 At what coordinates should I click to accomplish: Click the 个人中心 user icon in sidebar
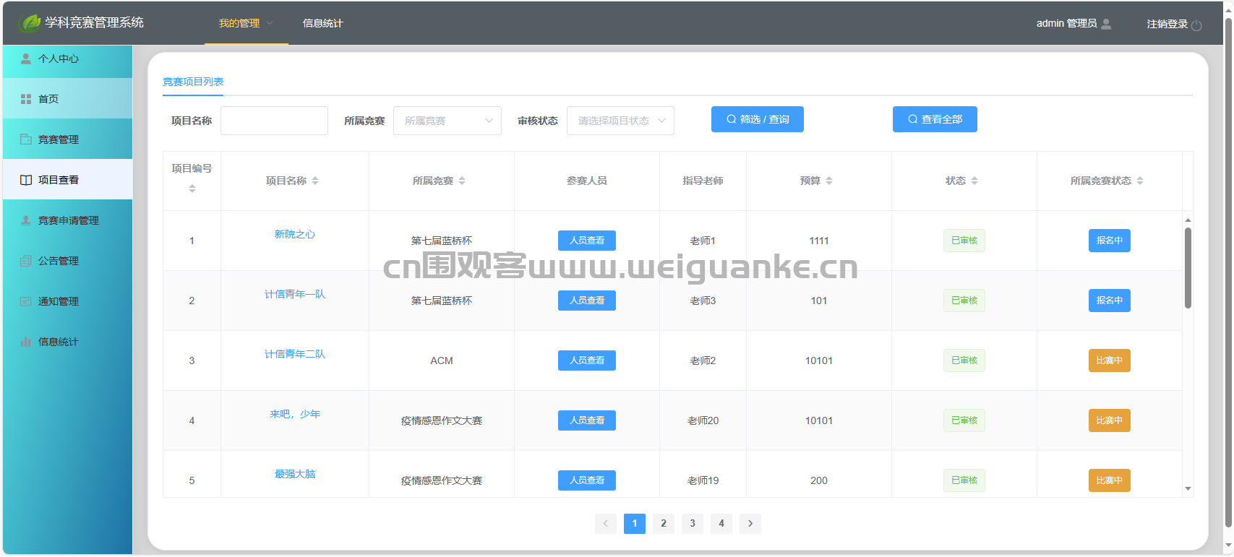26,59
